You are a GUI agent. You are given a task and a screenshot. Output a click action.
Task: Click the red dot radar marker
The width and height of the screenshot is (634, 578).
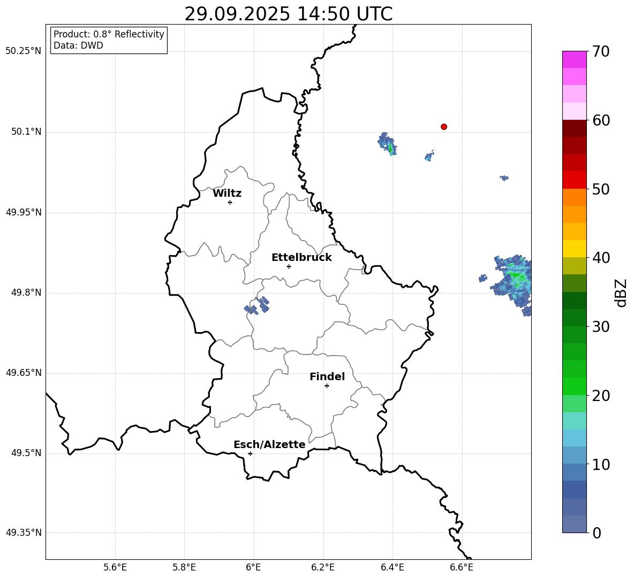[x=443, y=127]
